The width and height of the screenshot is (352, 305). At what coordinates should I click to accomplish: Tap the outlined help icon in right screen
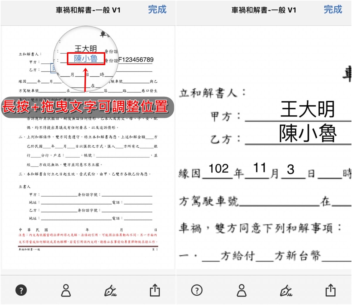point(197,290)
